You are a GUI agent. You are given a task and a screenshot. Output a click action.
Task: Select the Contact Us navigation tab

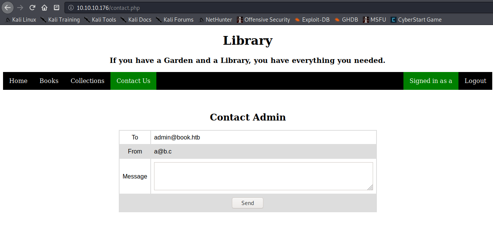click(133, 81)
